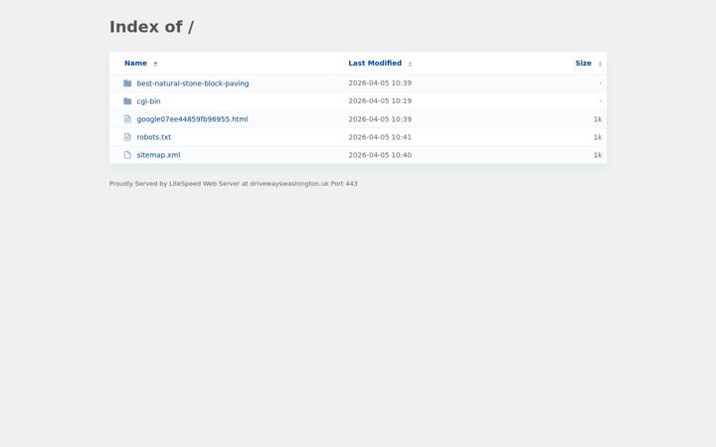Click the date 2026-04-05 10:19

(x=380, y=100)
